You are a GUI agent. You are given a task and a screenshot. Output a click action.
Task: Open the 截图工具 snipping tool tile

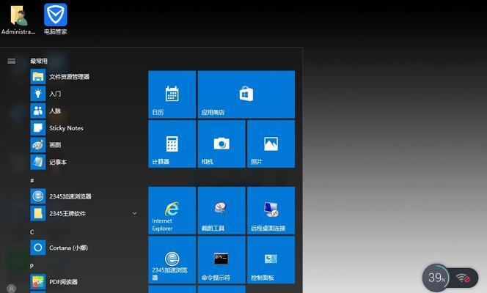tap(221, 210)
